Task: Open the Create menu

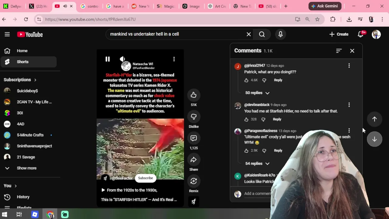Action: tap(339, 34)
